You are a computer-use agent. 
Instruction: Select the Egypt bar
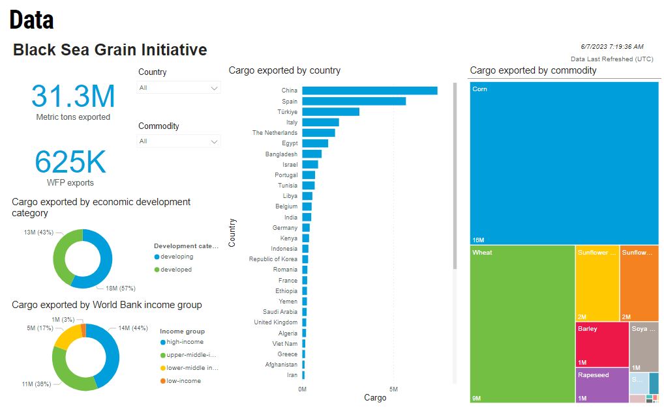point(315,143)
